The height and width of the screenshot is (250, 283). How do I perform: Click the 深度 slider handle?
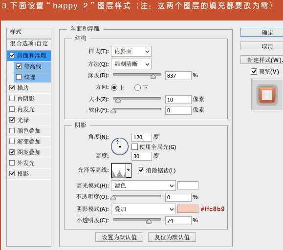(153, 76)
